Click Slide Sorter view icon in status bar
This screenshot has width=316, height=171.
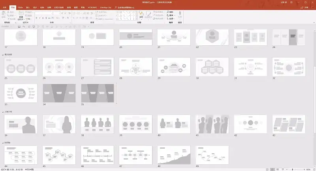[x=273, y=169]
